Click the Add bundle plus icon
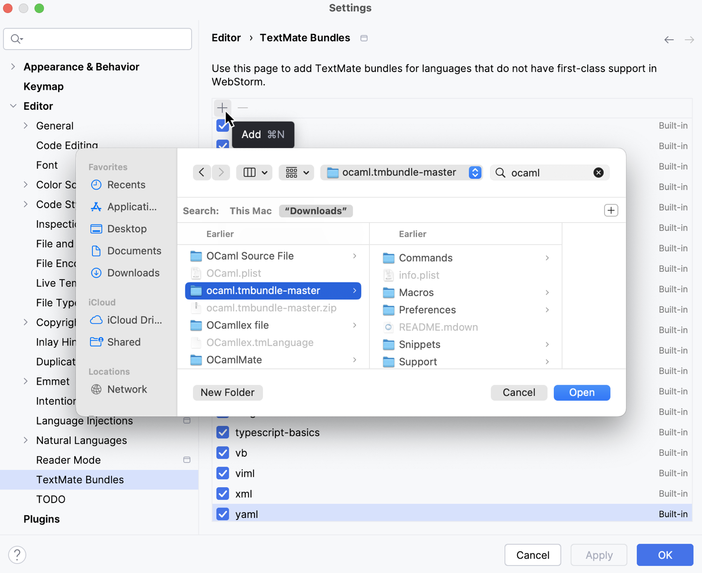 [222, 108]
